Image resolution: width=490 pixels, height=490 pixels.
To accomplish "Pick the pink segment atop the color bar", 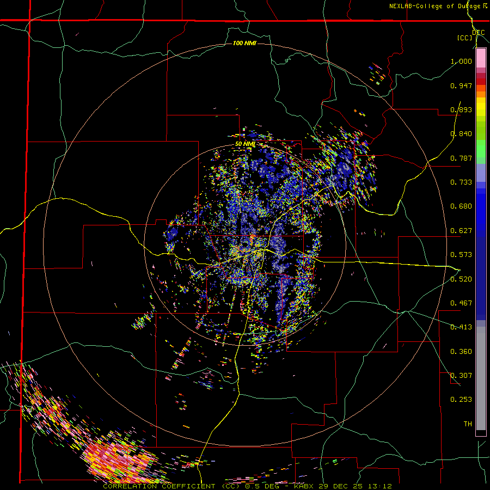I will 481,58.
